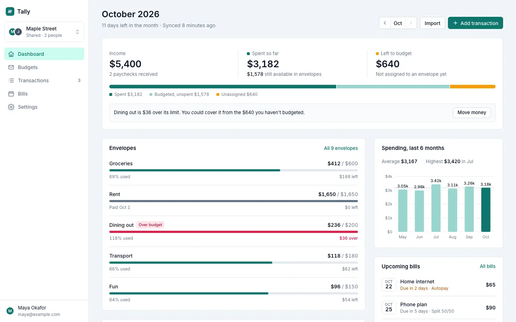The height and width of the screenshot is (322, 516).
Task: Click the May bar in spending chart
Action: coord(403,211)
